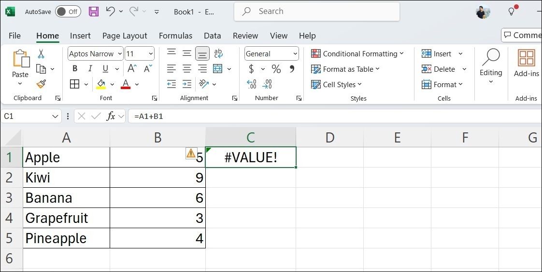Open the Formulas ribbon tab
The height and width of the screenshot is (272, 542).
(x=175, y=36)
